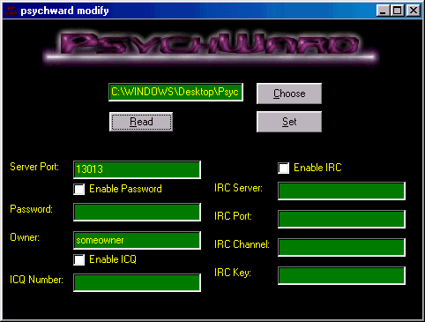This screenshot has width=425, height=322.
Task: Click the Set button
Action: pos(289,122)
